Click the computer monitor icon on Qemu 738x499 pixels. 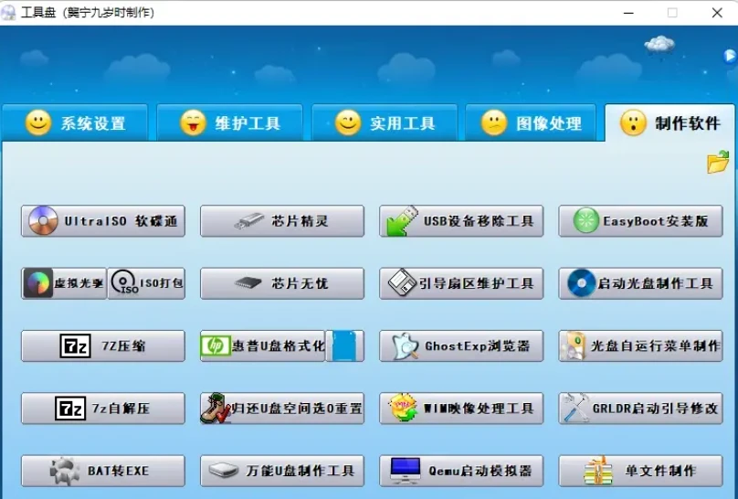tap(406, 471)
